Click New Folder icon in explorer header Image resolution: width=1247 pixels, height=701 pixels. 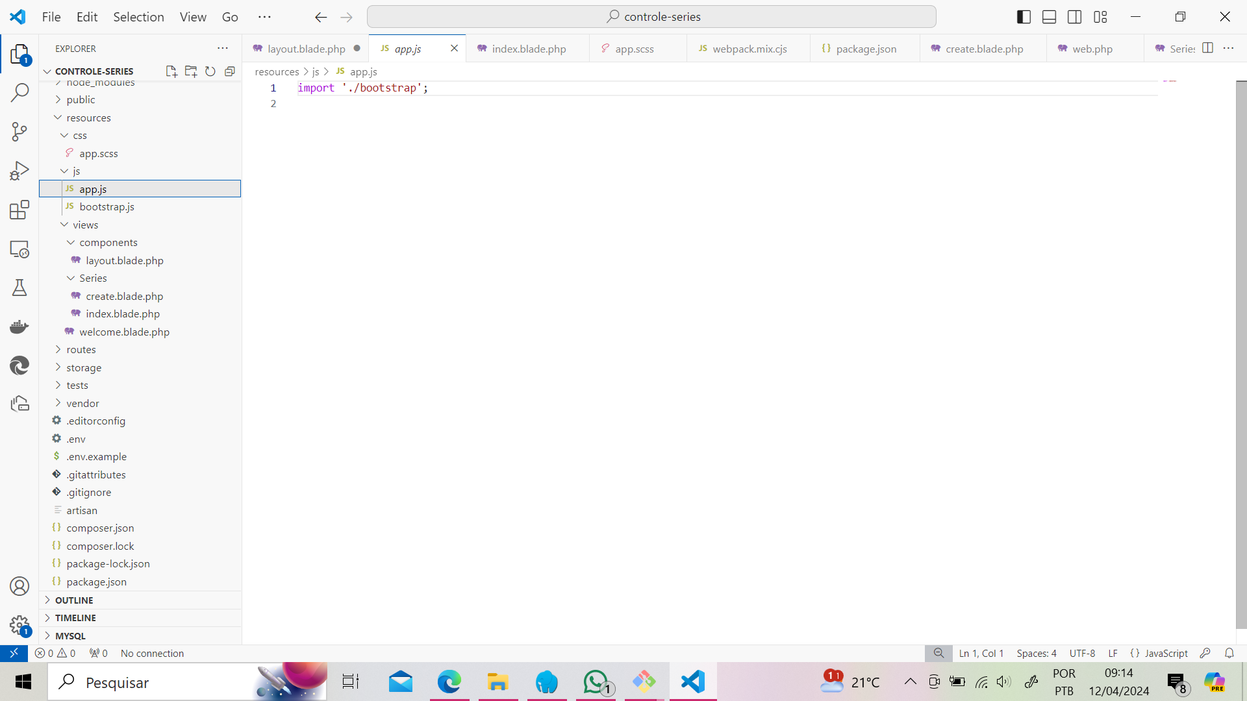coord(190,71)
